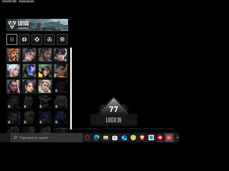
Task: Open Opera browser from taskbar
Action: (87, 138)
